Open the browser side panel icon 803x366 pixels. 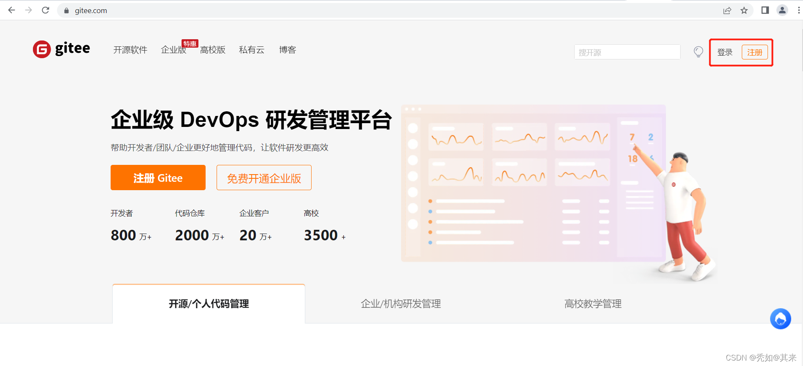point(765,10)
